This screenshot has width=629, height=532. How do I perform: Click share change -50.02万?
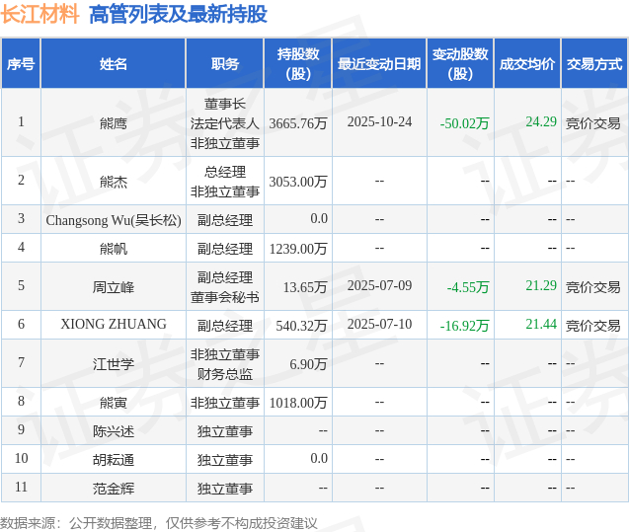(x=464, y=123)
